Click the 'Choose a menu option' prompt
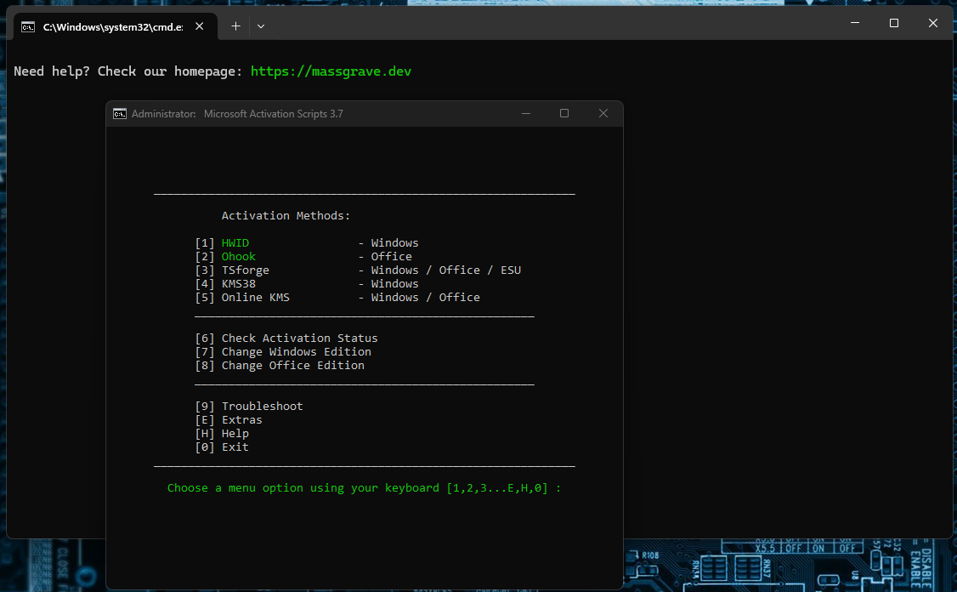Image resolution: width=957 pixels, height=592 pixels. [x=364, y=488]
